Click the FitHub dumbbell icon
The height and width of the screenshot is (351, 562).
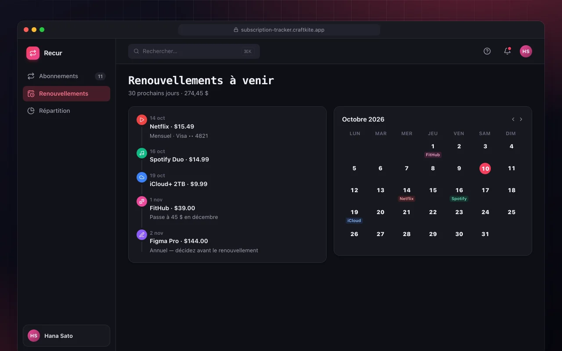[142, 201]
